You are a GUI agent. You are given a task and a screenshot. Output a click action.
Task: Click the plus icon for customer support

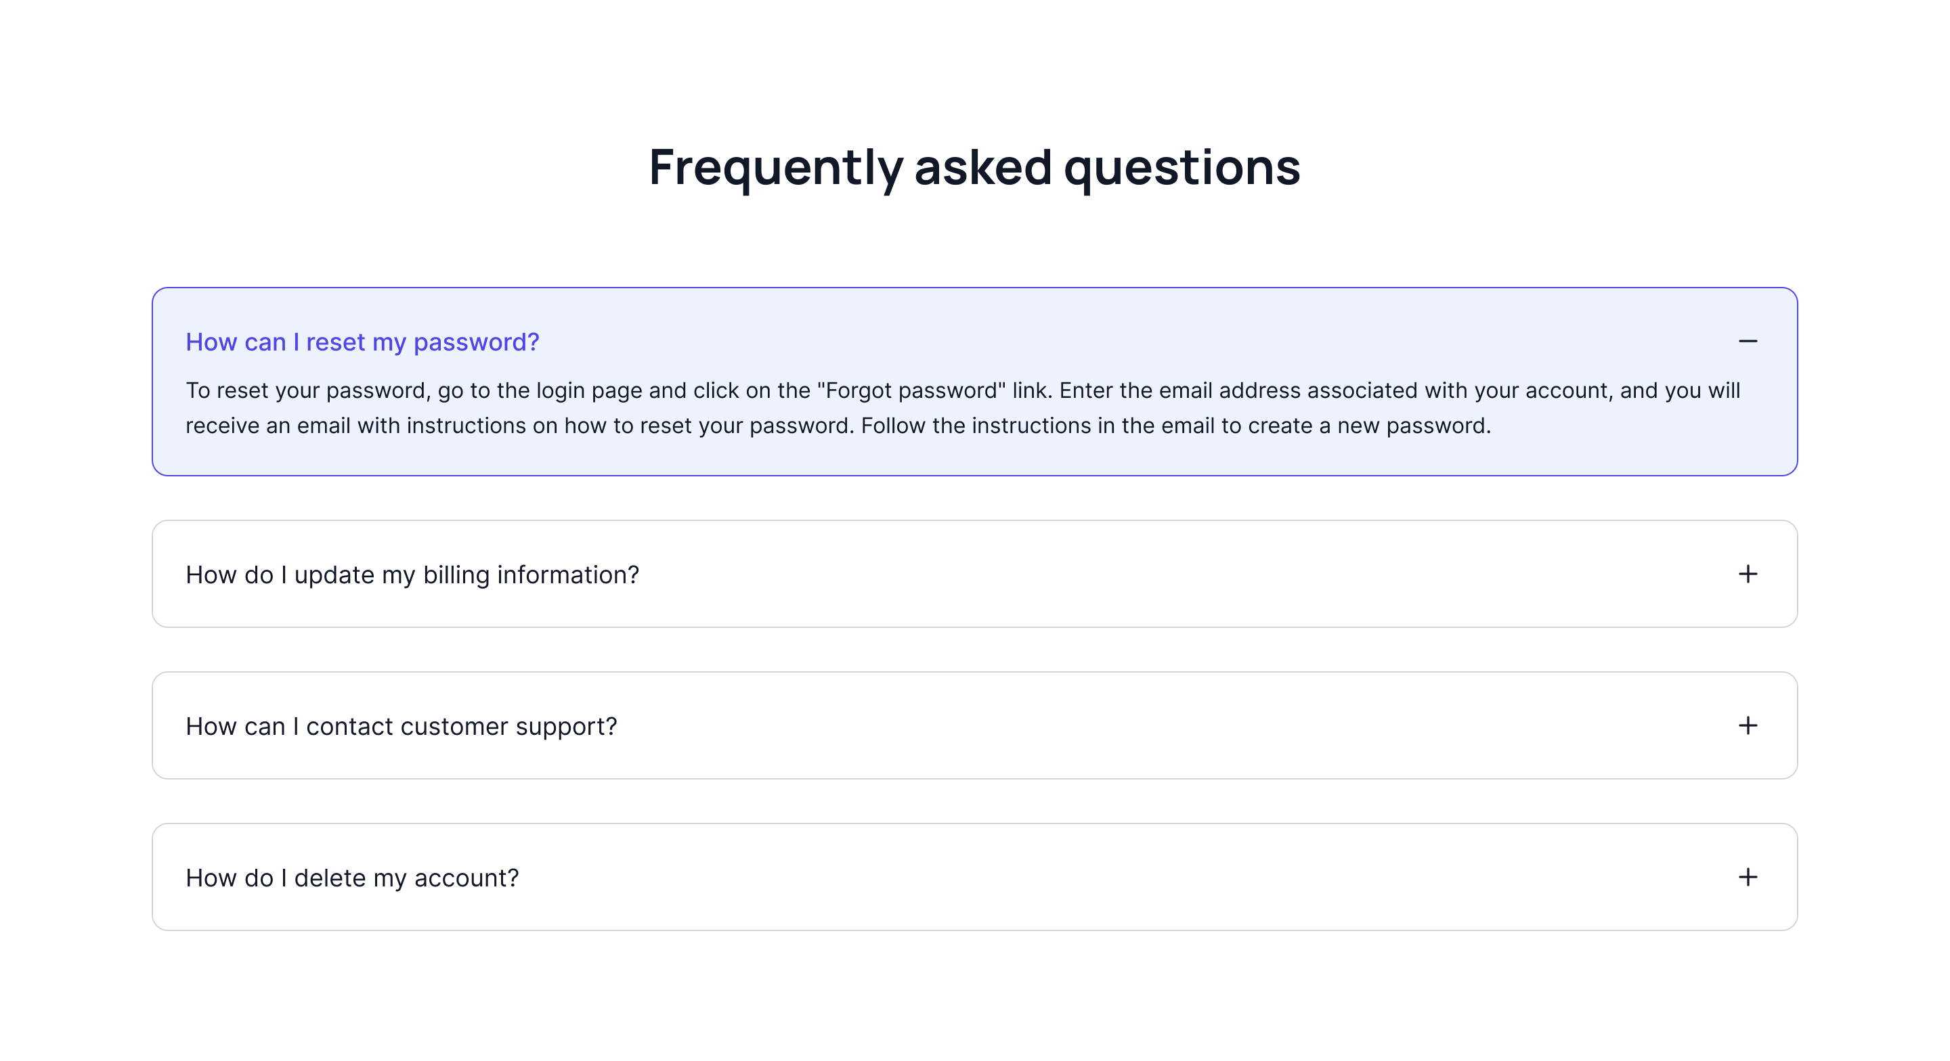1747,725
